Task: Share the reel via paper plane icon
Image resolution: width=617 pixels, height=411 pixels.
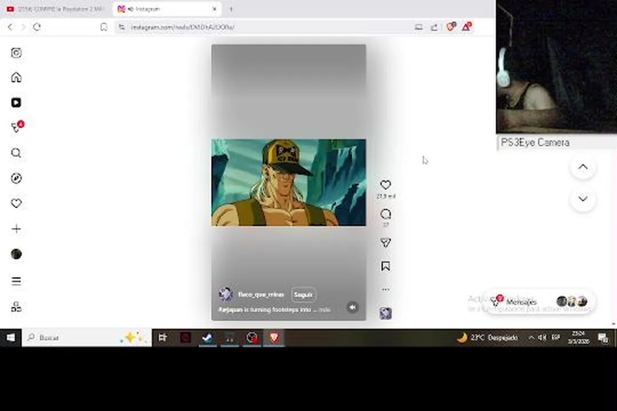Action: click(x=386, y=243)
